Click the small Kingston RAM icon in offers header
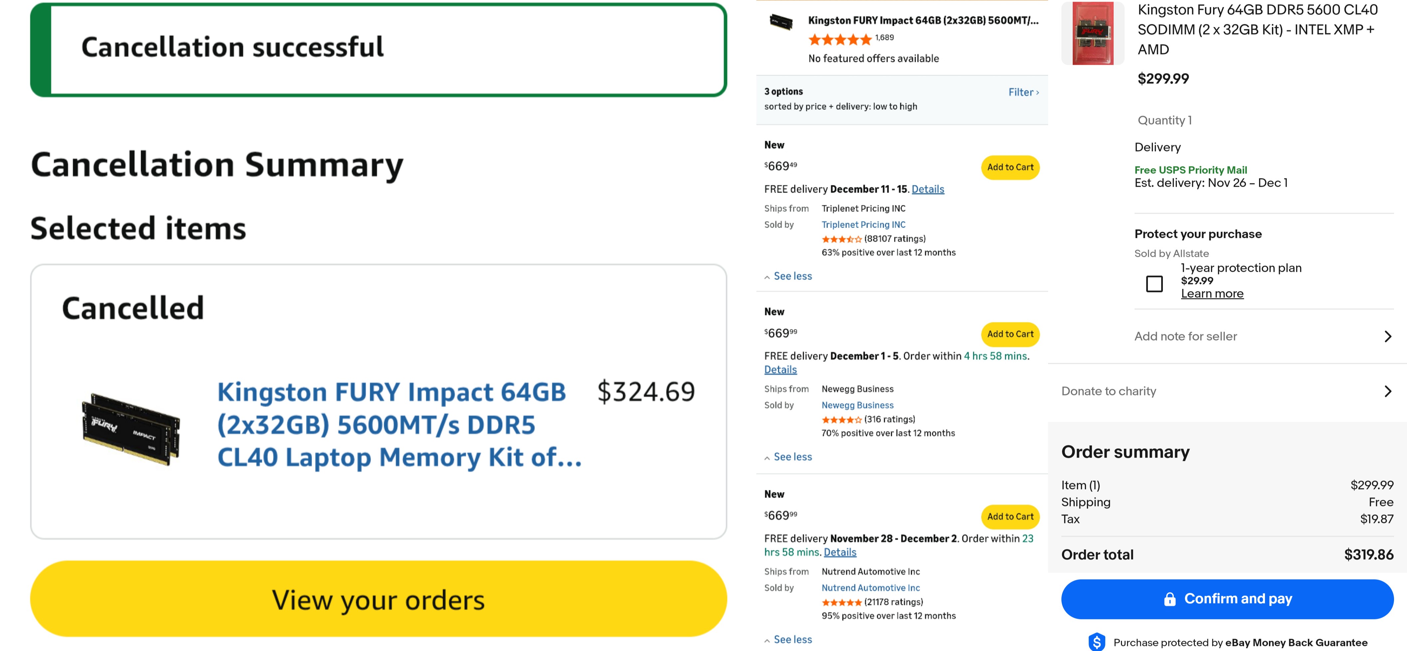The height and width of the screenshot is (651, 1407). 781,22
